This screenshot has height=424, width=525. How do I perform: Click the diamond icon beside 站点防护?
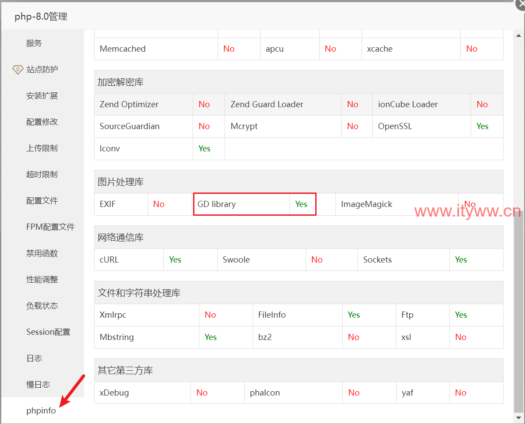coord(18,70)
